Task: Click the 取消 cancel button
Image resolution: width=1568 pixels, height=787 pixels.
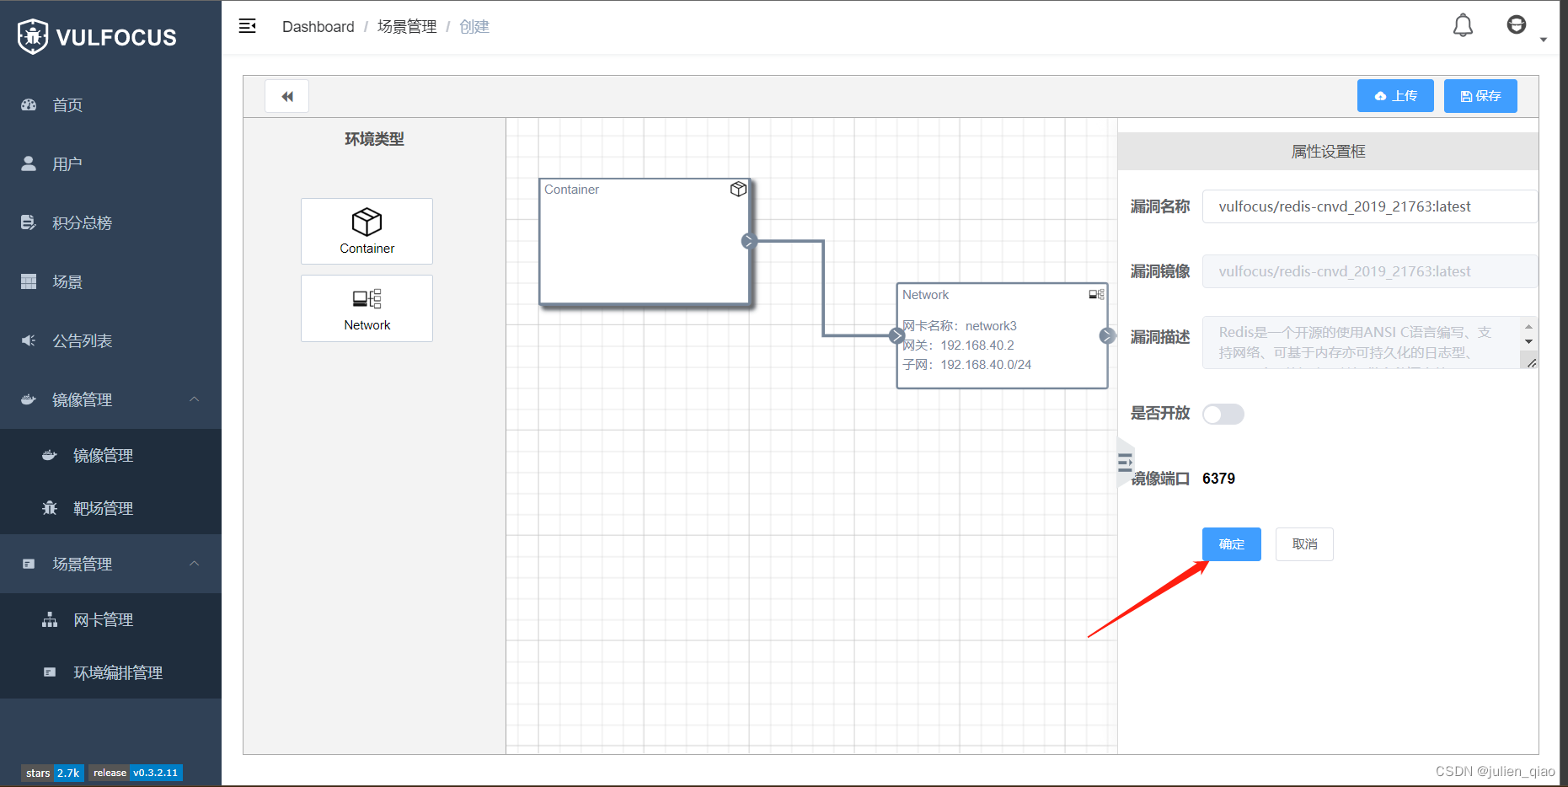Action: 1304,544
